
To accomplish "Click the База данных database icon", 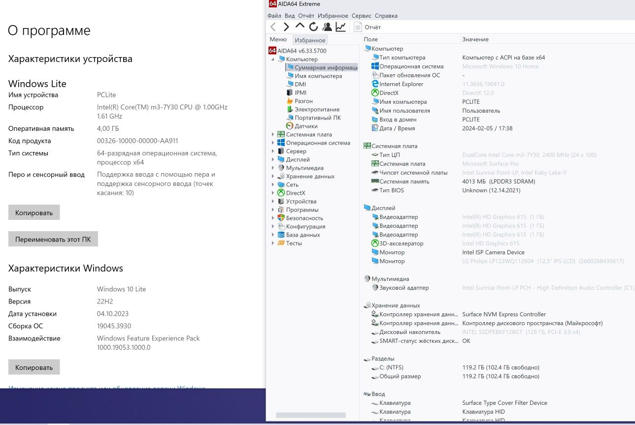I will point(281,235).
